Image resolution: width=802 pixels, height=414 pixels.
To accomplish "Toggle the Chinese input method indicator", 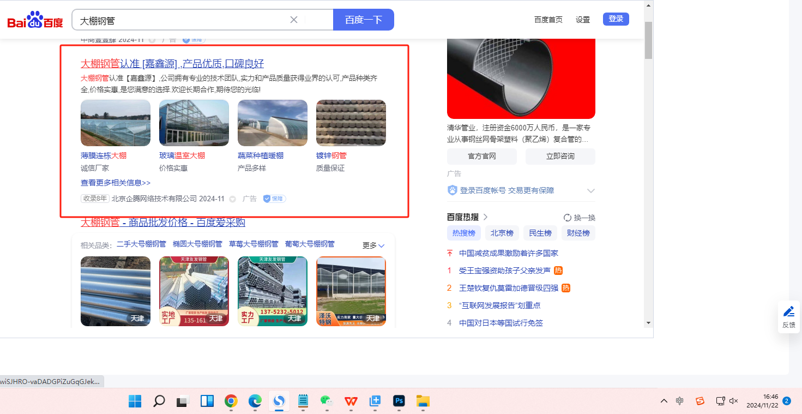I will [x=679, y=401].
